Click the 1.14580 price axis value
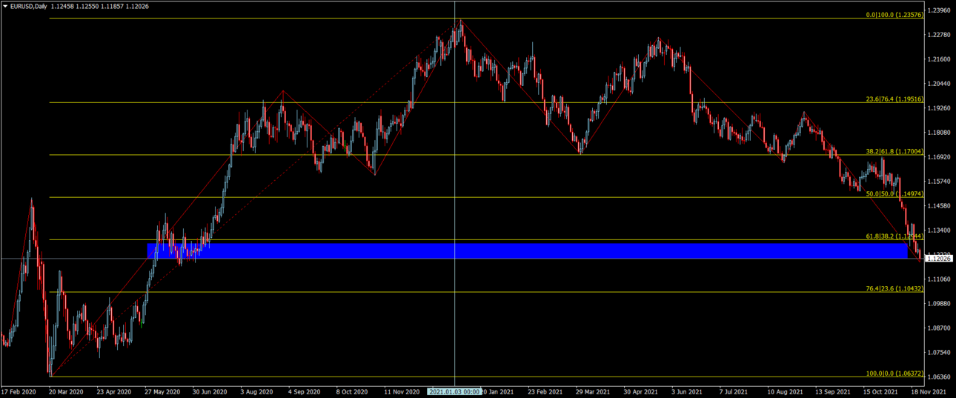 click(x=940, y=206)
